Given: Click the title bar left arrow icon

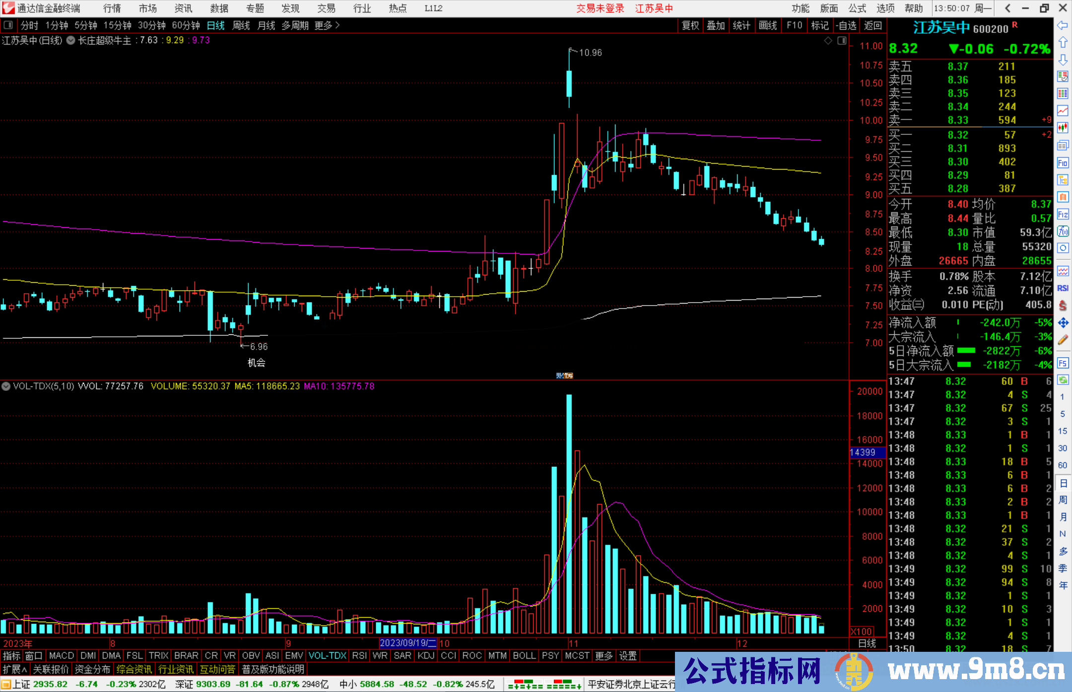Looking at the screenshot, I should (1007, 8).
